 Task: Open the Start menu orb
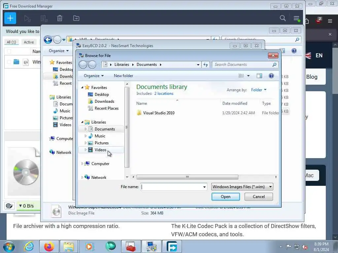click(x=9, y=246)
